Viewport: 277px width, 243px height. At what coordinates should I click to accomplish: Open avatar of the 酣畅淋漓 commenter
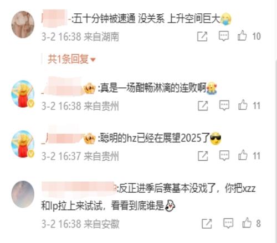tap(23, 93)
